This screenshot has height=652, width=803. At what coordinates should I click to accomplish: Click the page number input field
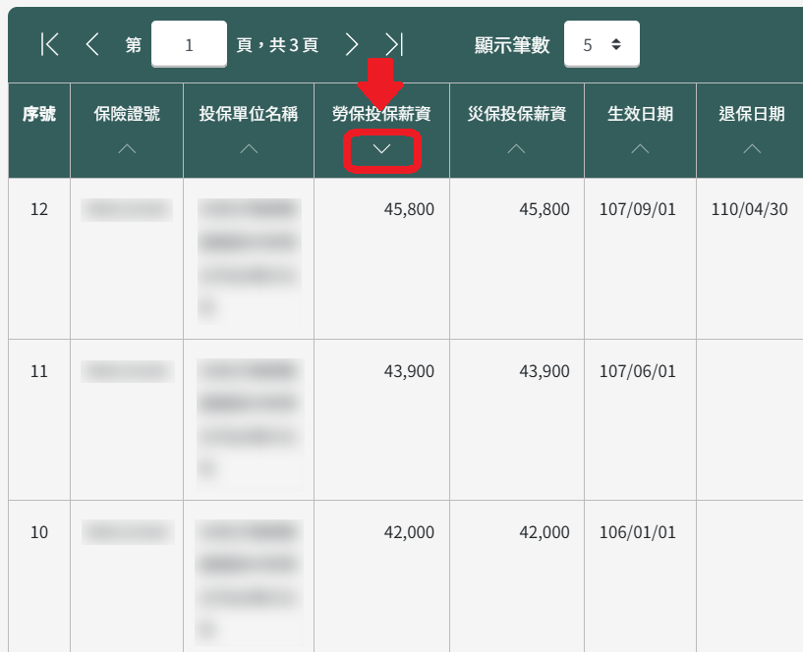point(189,45)
